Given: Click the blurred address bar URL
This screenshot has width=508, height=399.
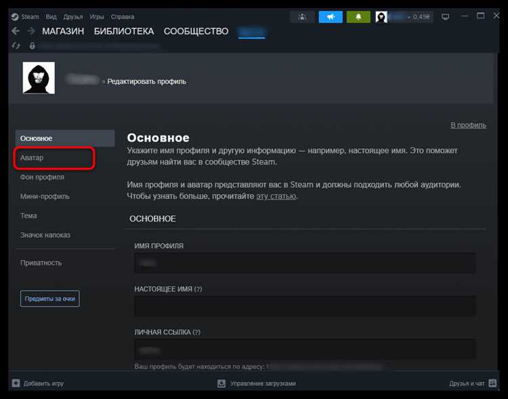Looking at the screenshot, I should (100, 46).
